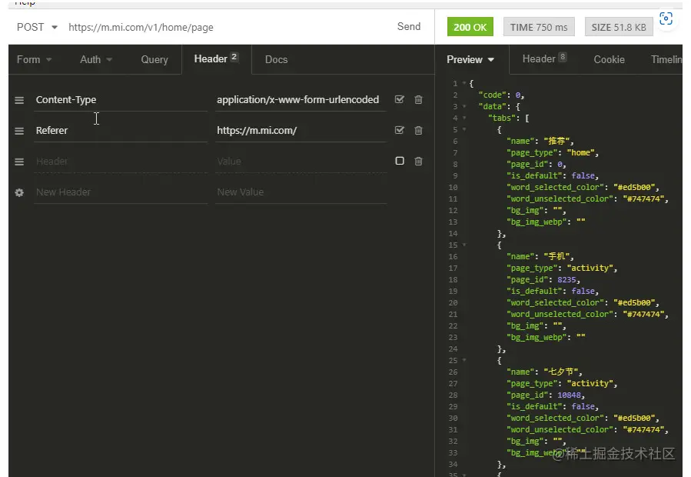Collapse the object starting at line 5
The width and height of the screenshot is (691, 477).
464,129
